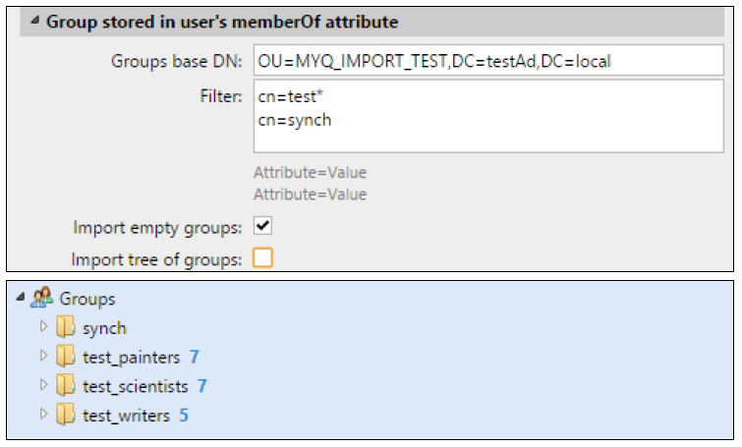Collapse the memberOf attribute section
The image size is (742, 447).
[x=34, y=22]
